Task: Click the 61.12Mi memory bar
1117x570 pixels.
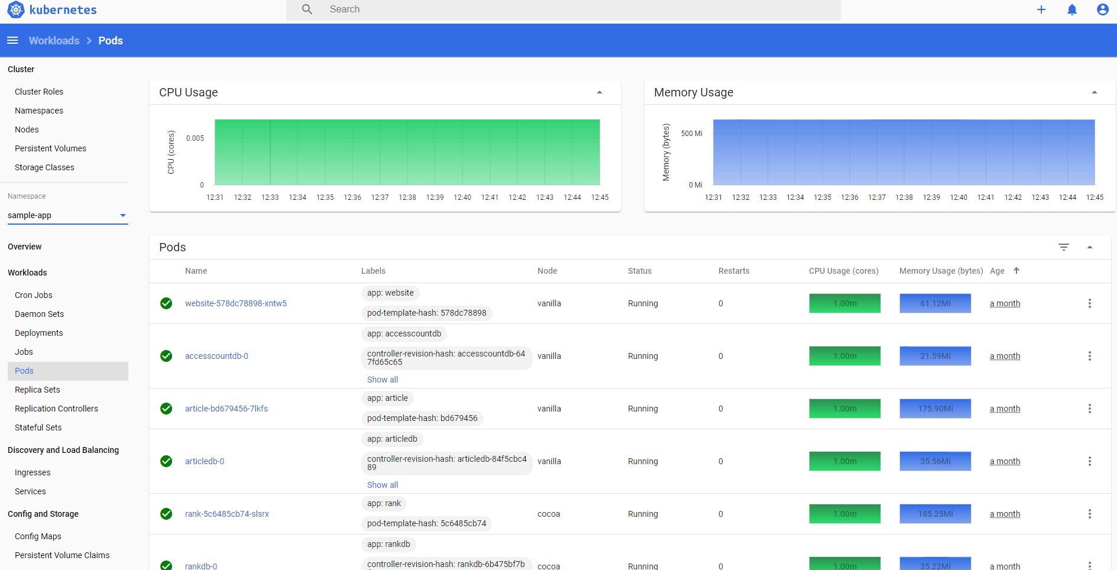Action: [x=935, y=303]
